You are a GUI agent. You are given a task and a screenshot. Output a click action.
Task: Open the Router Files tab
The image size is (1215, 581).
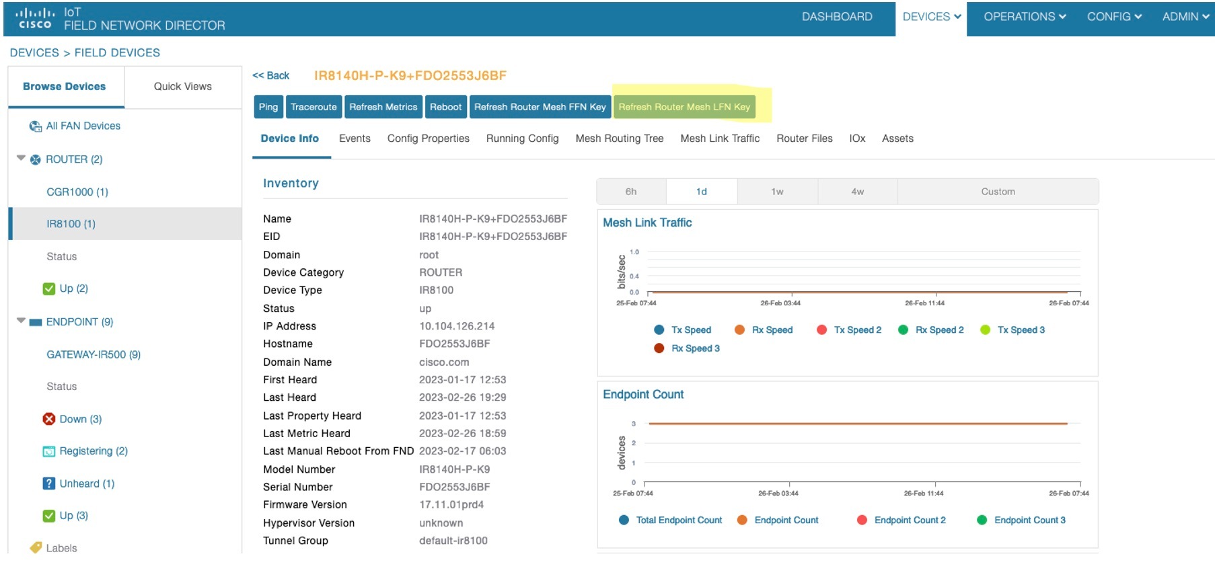click(805, 139)
